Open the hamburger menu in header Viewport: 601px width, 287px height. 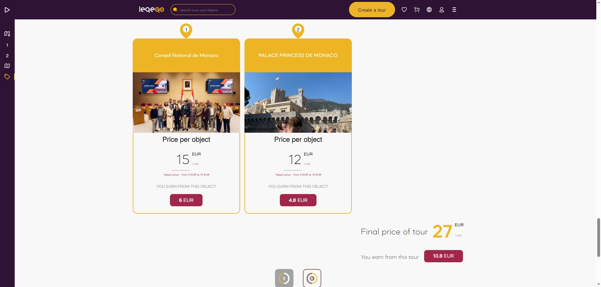(454, 10)
